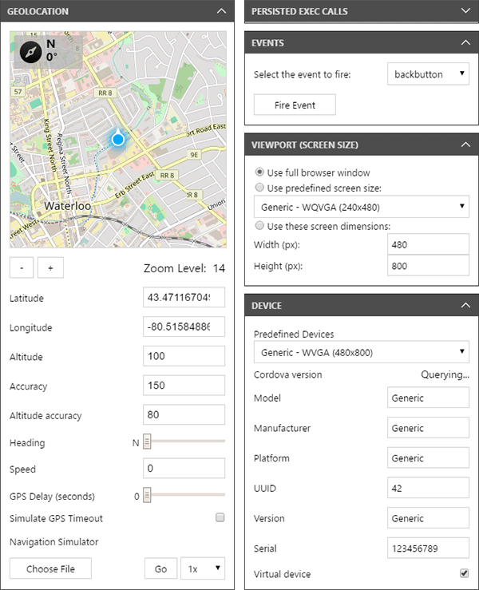Click the blue location marker on map

(118, 139)
